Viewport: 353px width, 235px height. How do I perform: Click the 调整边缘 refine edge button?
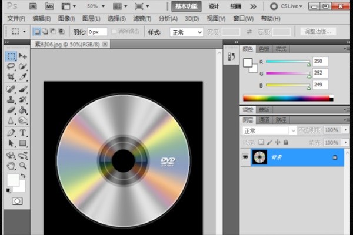click(x=318, y=32)
